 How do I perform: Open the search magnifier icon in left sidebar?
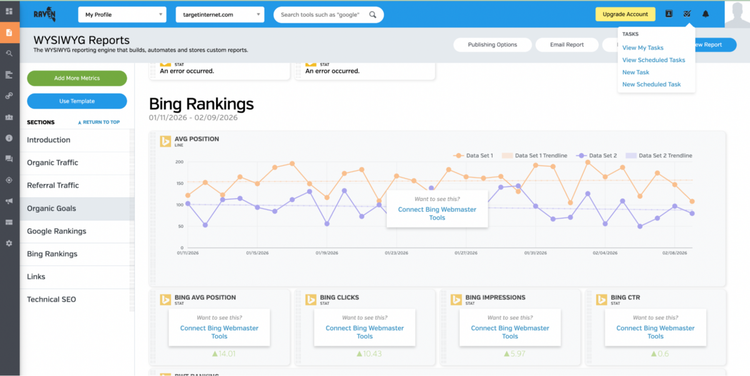point(9,54)
